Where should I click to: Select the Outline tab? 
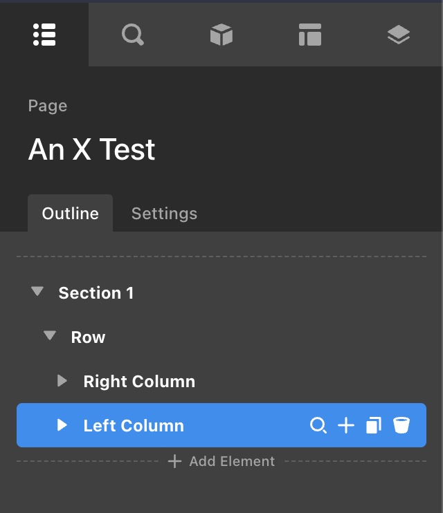[70, 214]
